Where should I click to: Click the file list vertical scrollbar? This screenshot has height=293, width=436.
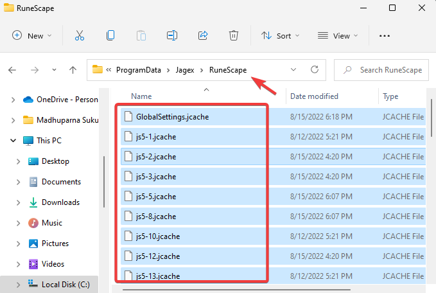click(x=432, y=118)
